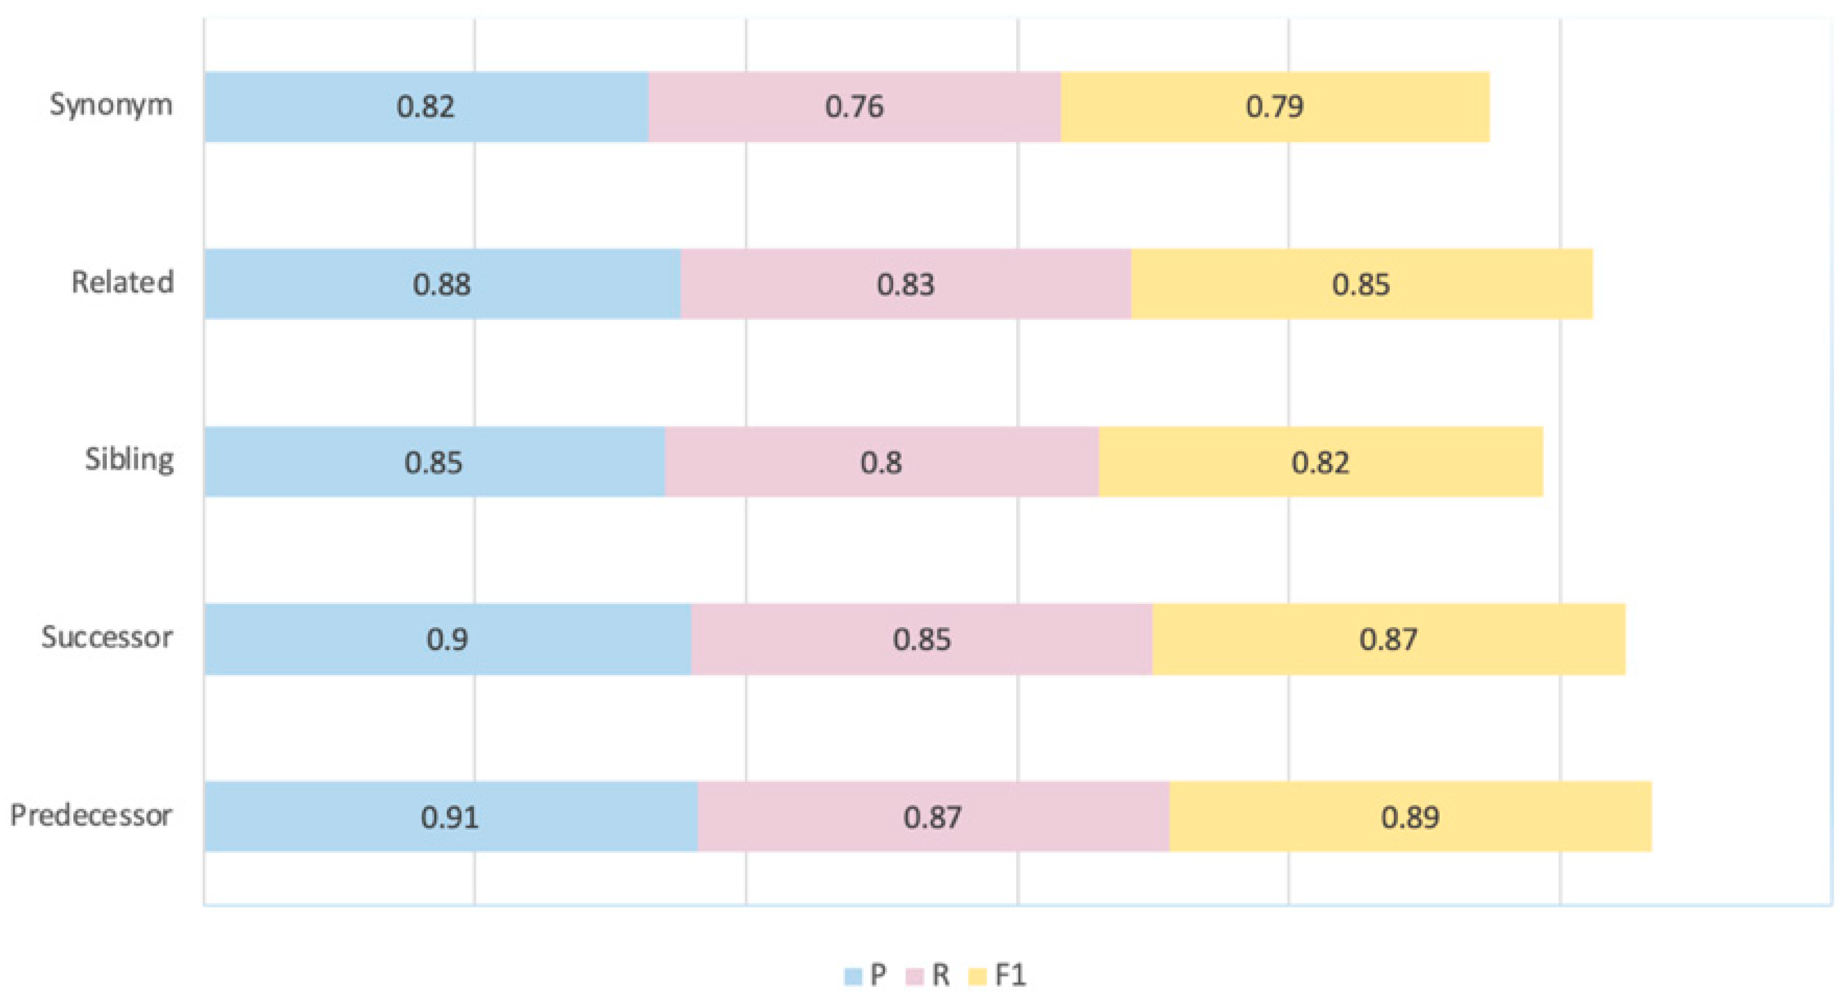Click the Related recall segment 0.83
Screen dimensions: 1846x1003
tap(906, 284)
